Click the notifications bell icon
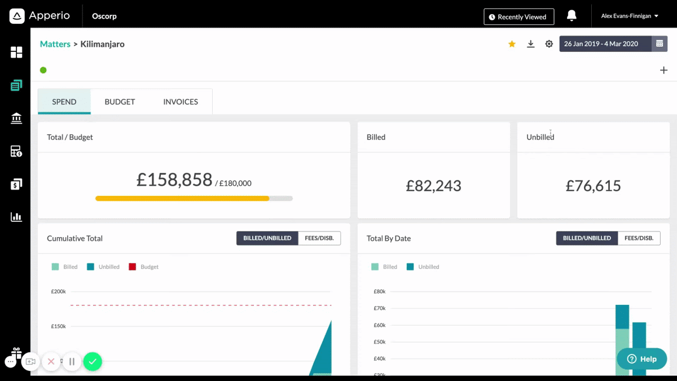The height and width of the screenshot is (381, 677). click(572, 16)
